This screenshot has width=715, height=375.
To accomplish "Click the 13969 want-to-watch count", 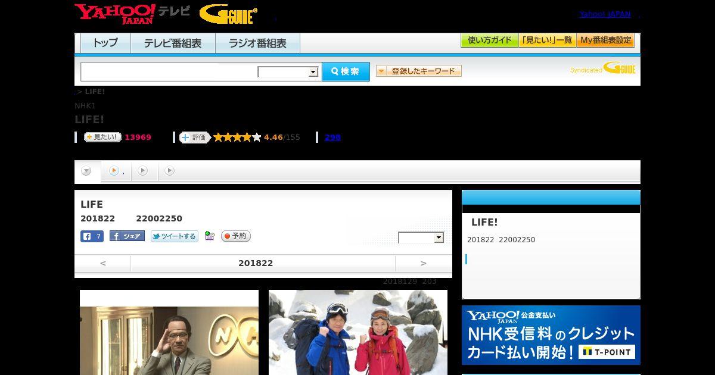I will click(x=138, y=137).
